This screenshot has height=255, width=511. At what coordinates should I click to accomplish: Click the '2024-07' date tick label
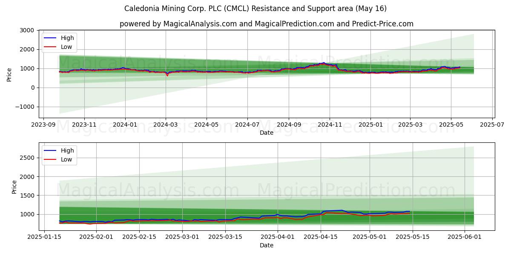click(247, 125)
